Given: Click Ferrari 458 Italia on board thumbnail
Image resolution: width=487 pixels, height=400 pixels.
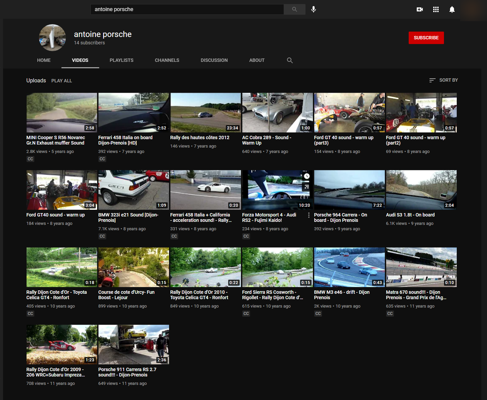Looking at the screenshot, I should click(134, 113).
